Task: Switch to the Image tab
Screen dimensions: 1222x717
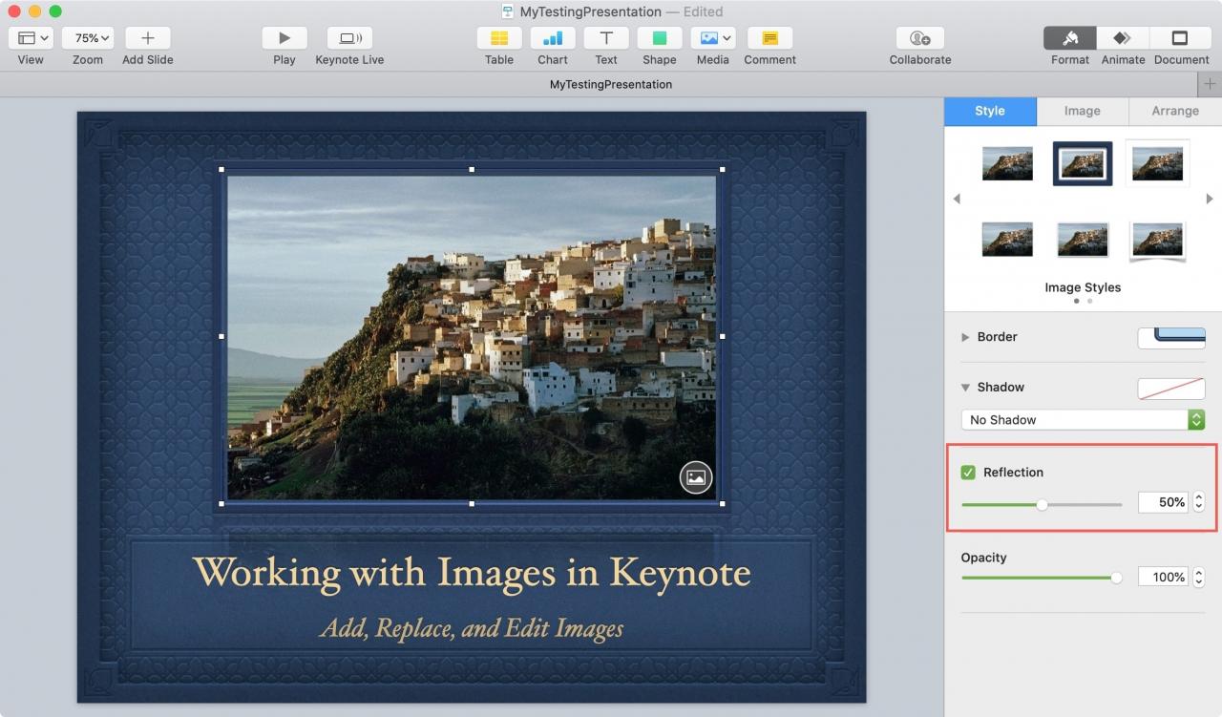Action: (x=1083, y=111)
